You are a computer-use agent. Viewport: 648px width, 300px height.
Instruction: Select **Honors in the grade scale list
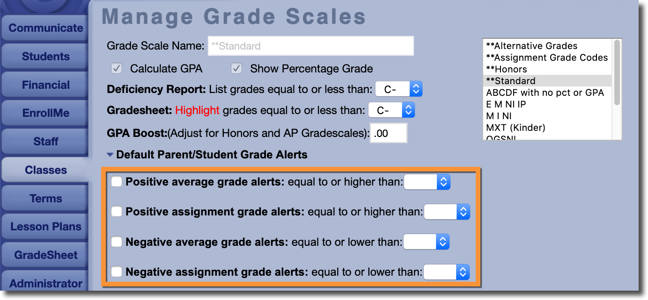click(506, 69)
